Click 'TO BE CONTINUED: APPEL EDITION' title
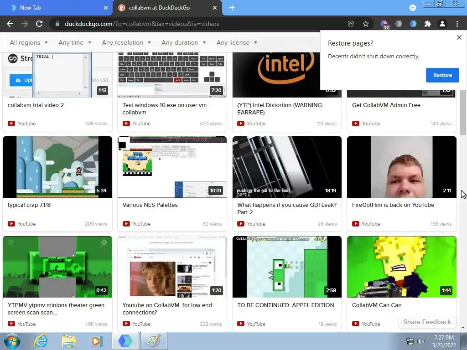The height and width of the screenshot is (350, 467). point(285,305)
